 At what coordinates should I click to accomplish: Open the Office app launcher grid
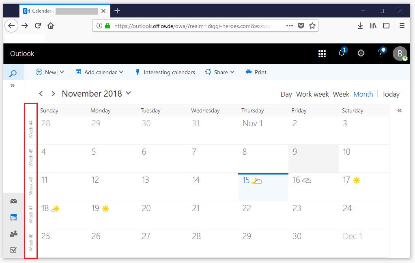click(x=322, y=54)
